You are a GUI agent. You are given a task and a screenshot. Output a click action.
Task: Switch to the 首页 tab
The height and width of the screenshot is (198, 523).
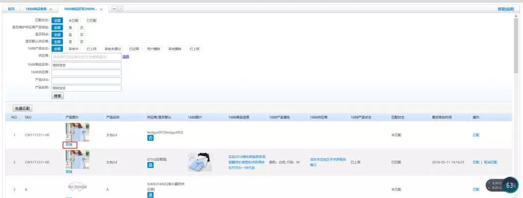coord(11,9)
